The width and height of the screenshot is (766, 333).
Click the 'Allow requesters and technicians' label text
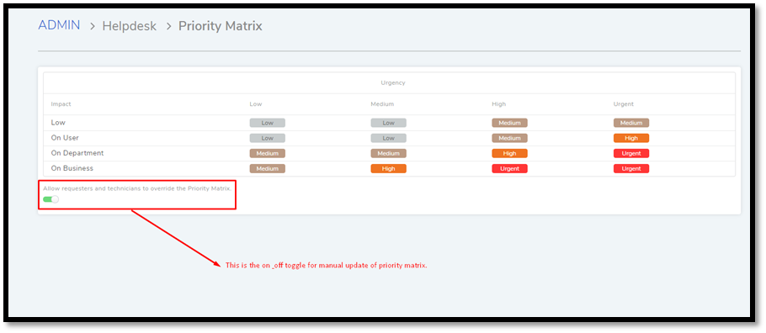pyautogui.click(x=137, y=188)
